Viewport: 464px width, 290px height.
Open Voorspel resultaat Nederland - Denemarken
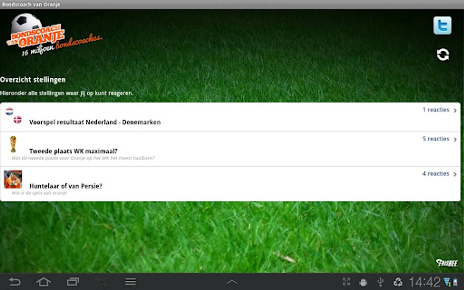pos(230,117)
